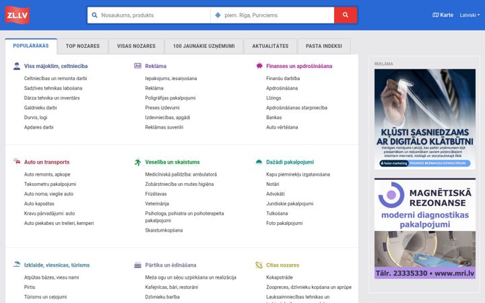Click the builder icon beside Viss mājoklim
This screenshot has width=485, height=303.
(17, 66)
